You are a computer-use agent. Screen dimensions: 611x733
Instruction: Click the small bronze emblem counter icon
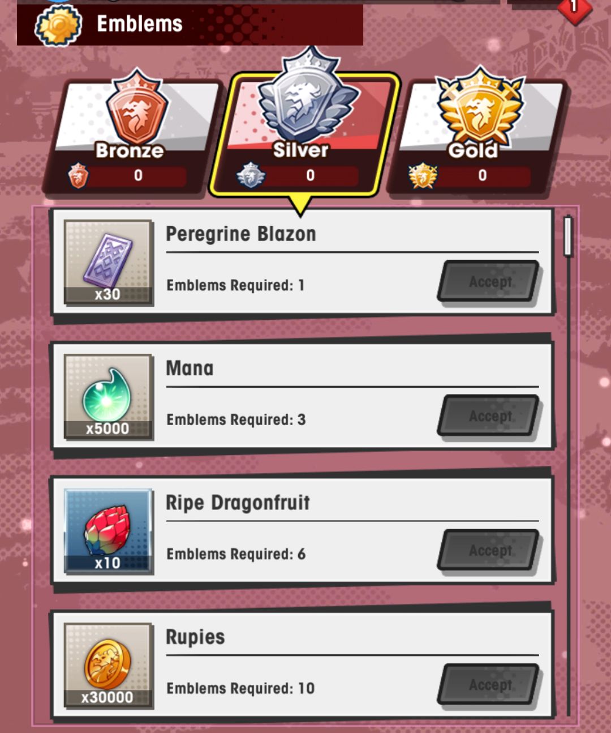78,175
